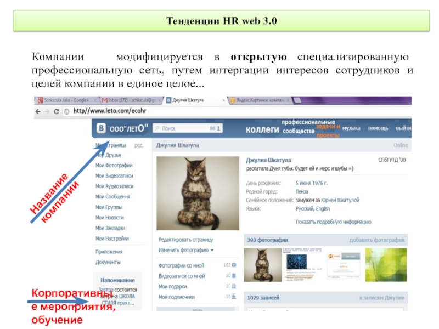Click the Gmail icon on Inbox tab
Image resolution: width=439 pixels, height=329 pixels.
(104, 100)
